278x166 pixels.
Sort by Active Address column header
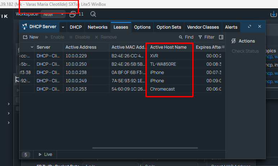pyautogui.click(x=81, y=47)
